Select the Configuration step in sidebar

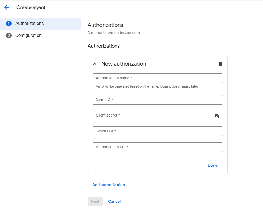(28, 35)
